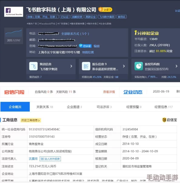Select the 企业概况 tab
Image resolution: width=180 pixels, height=183 pixels.
15,107
